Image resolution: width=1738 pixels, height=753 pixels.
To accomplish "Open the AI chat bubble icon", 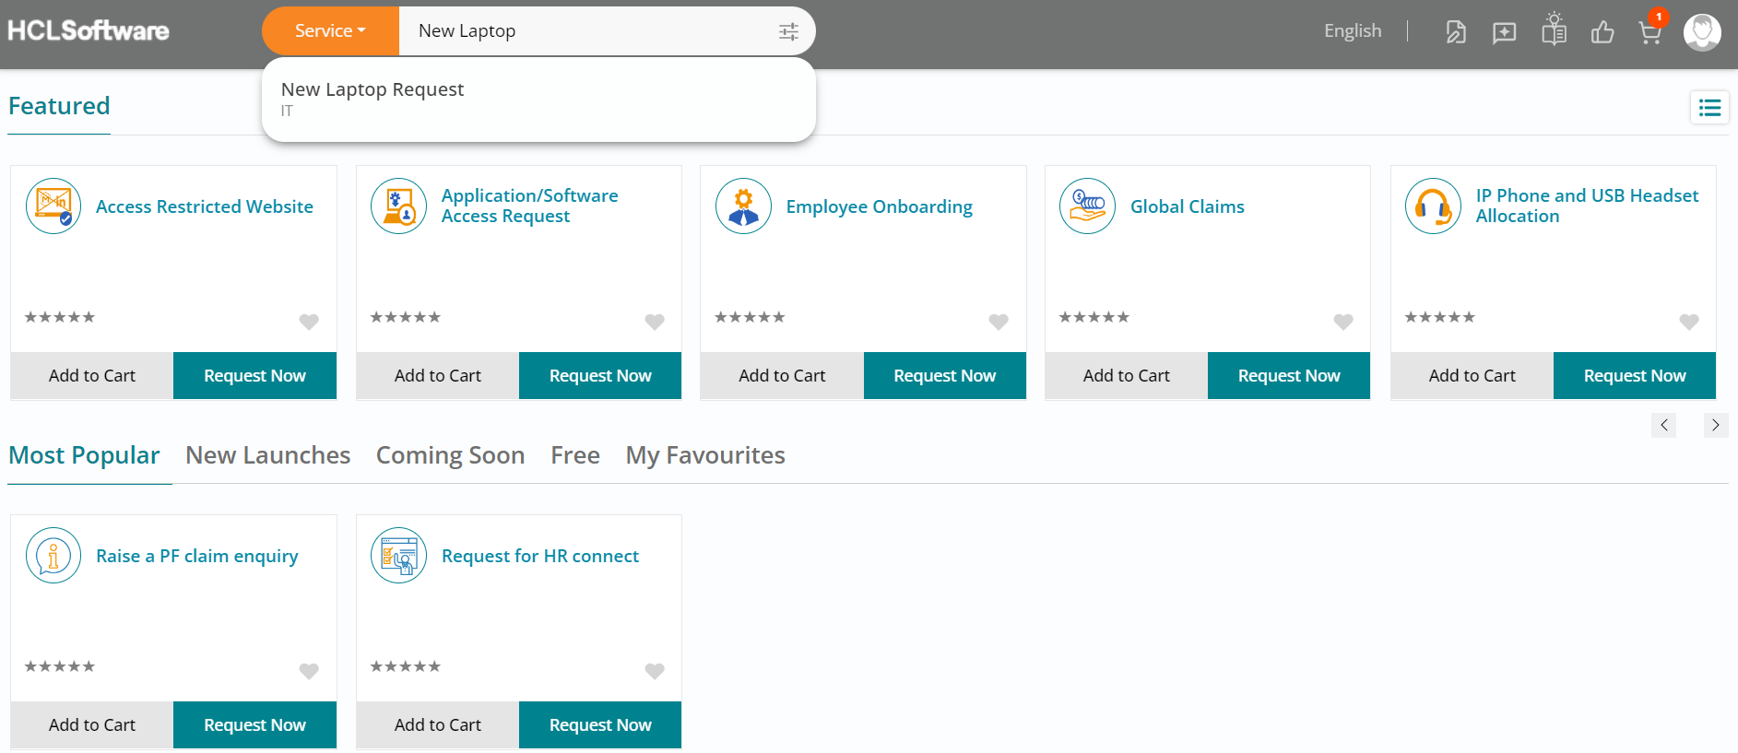I will (1504, 33).
